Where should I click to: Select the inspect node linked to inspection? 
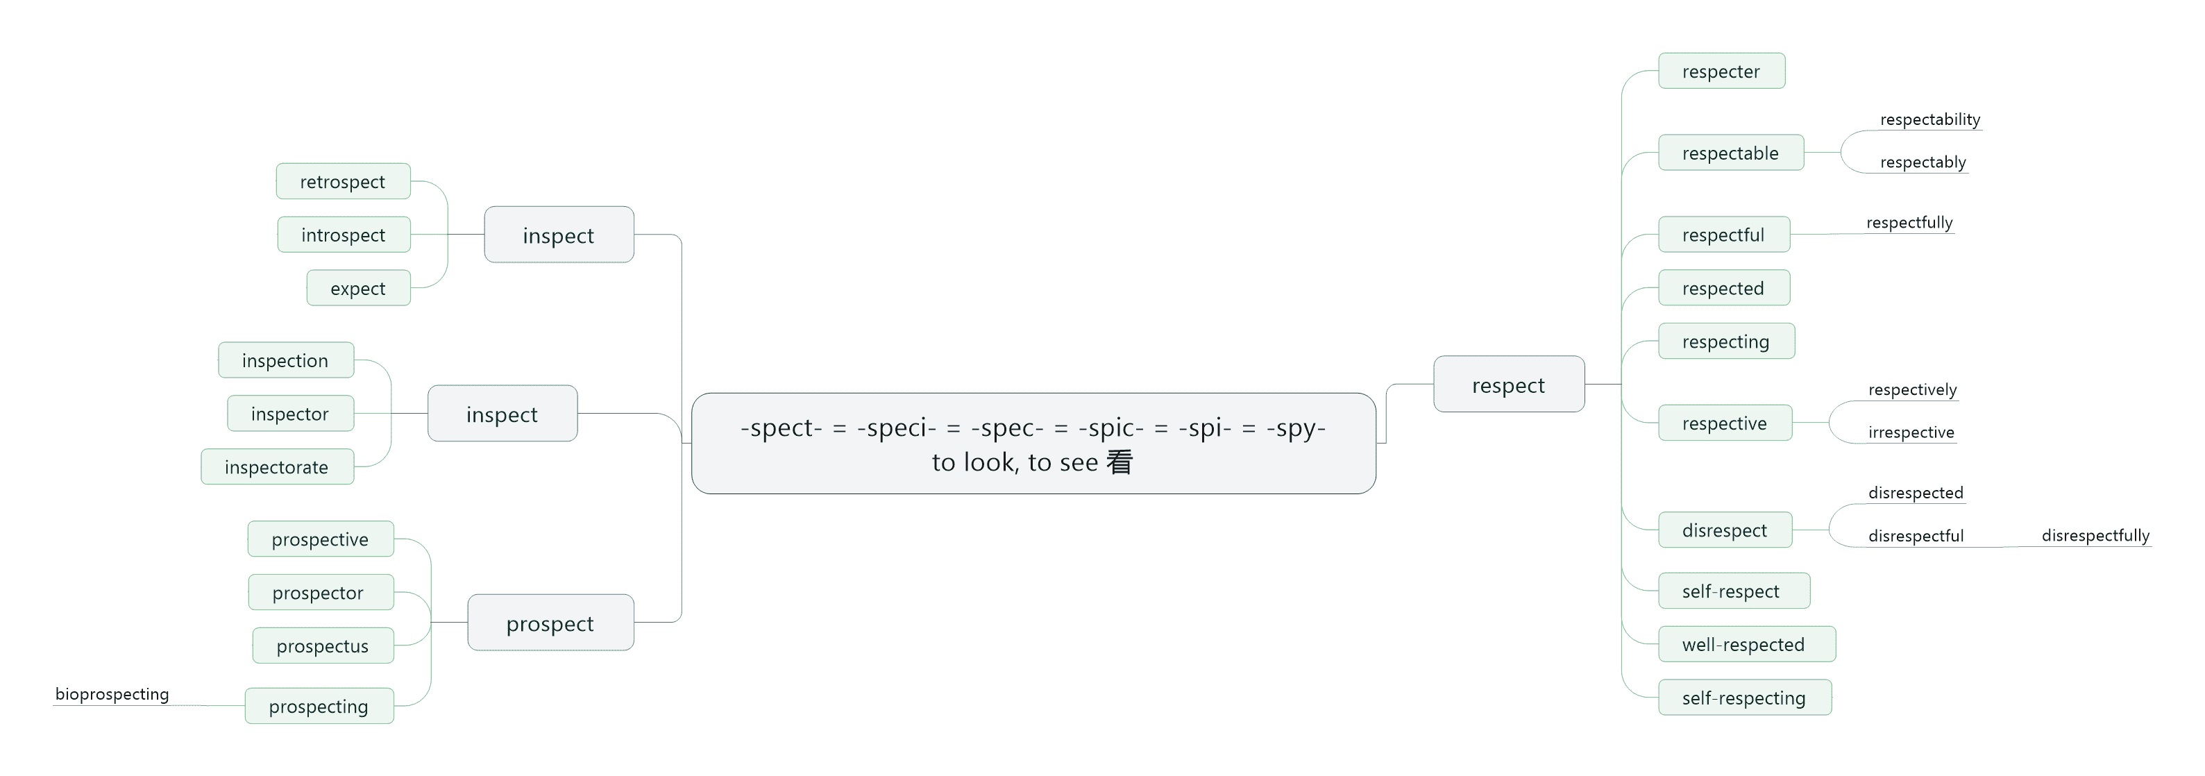(x=502, y=413)
